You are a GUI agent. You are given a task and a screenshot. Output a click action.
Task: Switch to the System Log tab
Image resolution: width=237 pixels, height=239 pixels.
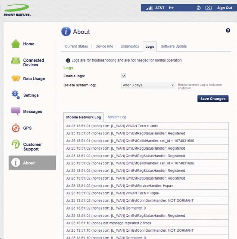point(117,117)
